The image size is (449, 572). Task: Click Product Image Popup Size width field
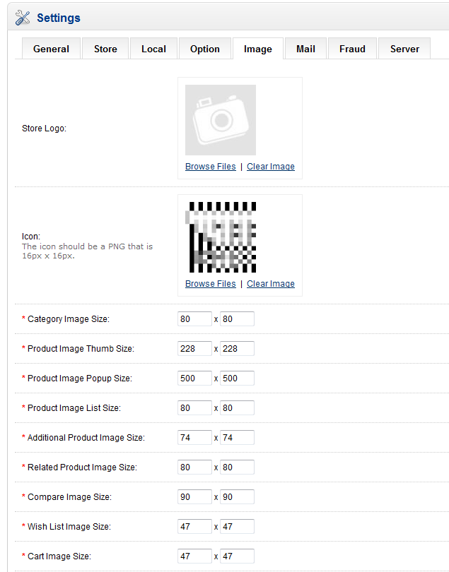194,379
